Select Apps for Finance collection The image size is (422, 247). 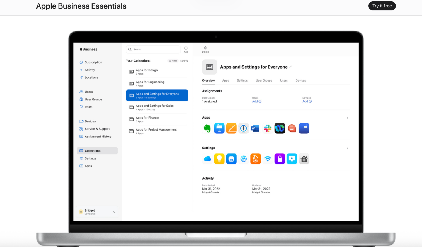tap(157, 119)
